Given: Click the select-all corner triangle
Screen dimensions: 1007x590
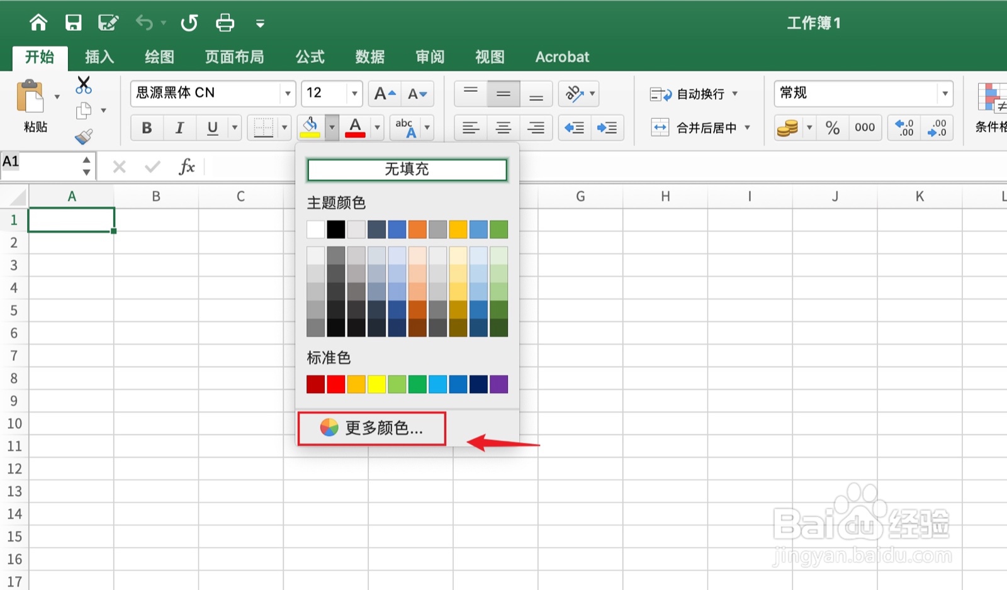Looking at the screenshot, I should click(x=16, y=197).
